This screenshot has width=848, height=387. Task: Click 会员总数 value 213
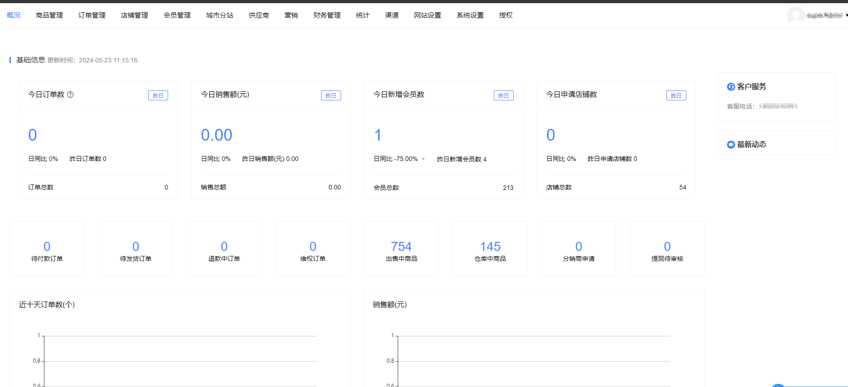pos(508,188)
